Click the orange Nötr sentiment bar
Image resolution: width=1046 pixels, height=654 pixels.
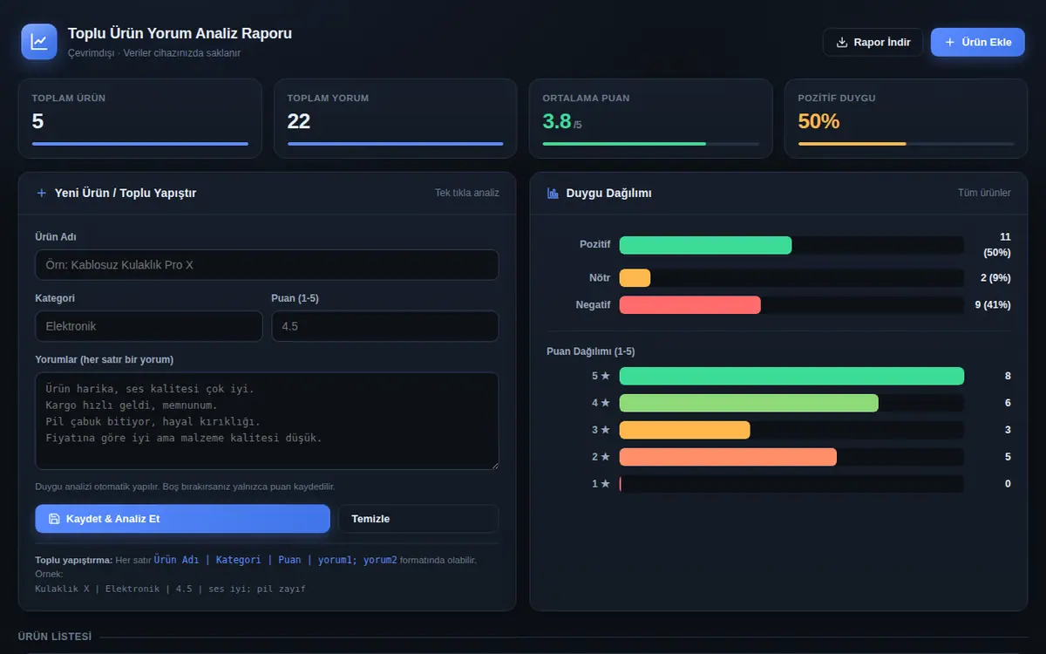tap(635, 278)
